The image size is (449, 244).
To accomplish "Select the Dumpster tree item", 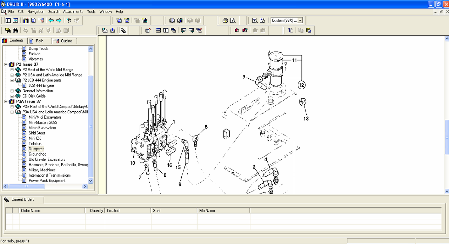I will [36, 149].
